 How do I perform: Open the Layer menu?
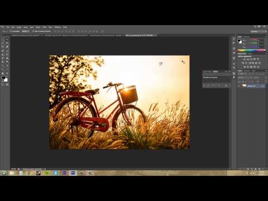(x=26, y=27)
